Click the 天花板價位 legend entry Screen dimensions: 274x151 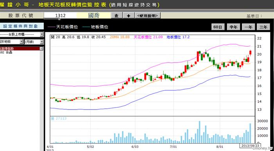pos(63,27)
